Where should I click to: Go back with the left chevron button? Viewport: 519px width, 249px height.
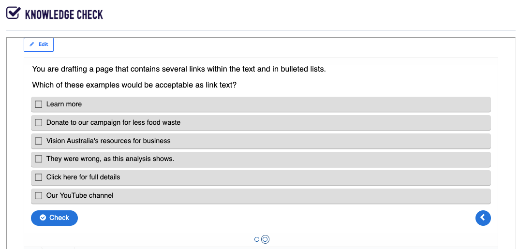point(483,218)
